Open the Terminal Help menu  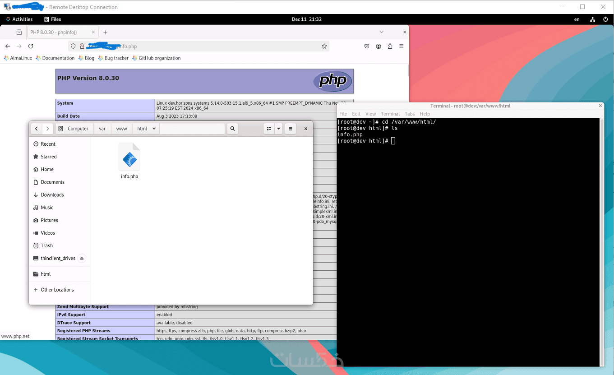(425, 114)
